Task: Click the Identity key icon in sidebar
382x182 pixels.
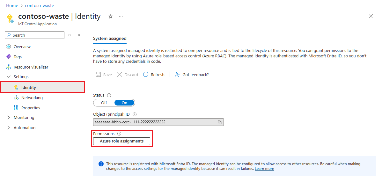Action: pyautogui.click(x=16, y=87)
